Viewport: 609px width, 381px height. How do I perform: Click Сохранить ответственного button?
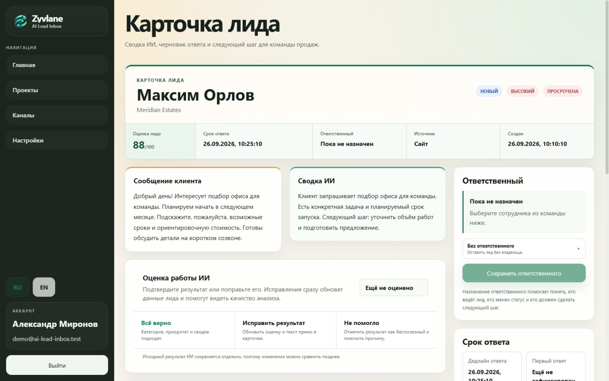[524, 273]
